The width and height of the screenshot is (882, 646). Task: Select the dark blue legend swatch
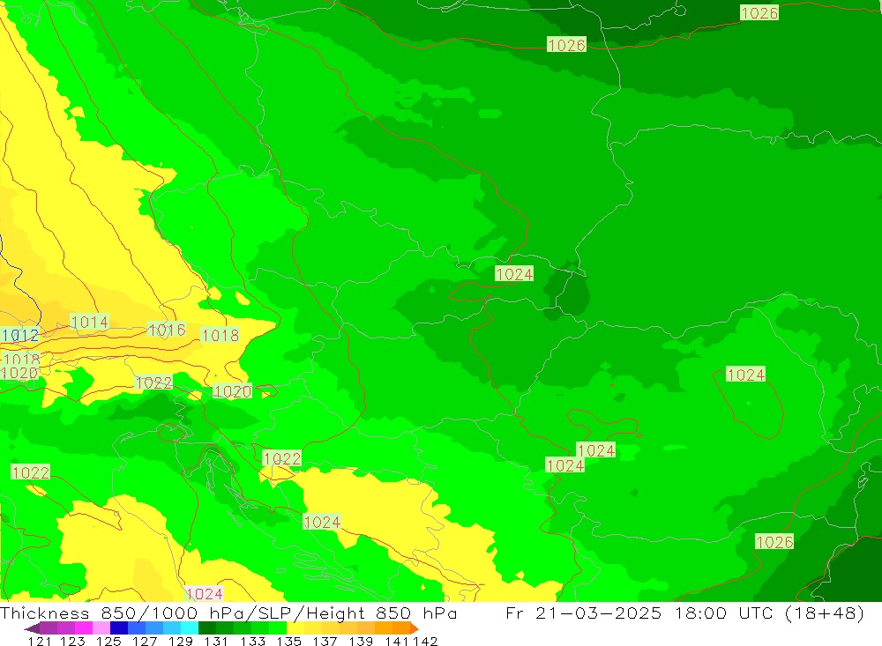[x=119, y=628]
